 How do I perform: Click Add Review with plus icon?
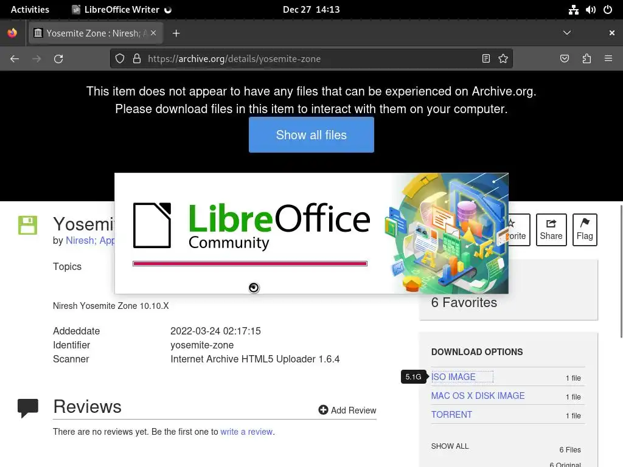[x=347, y=410]
